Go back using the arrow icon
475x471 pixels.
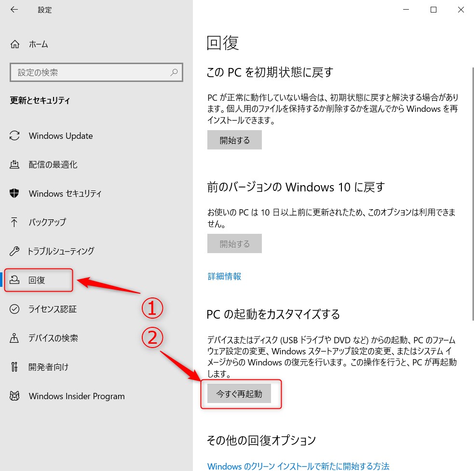point(14,10)
